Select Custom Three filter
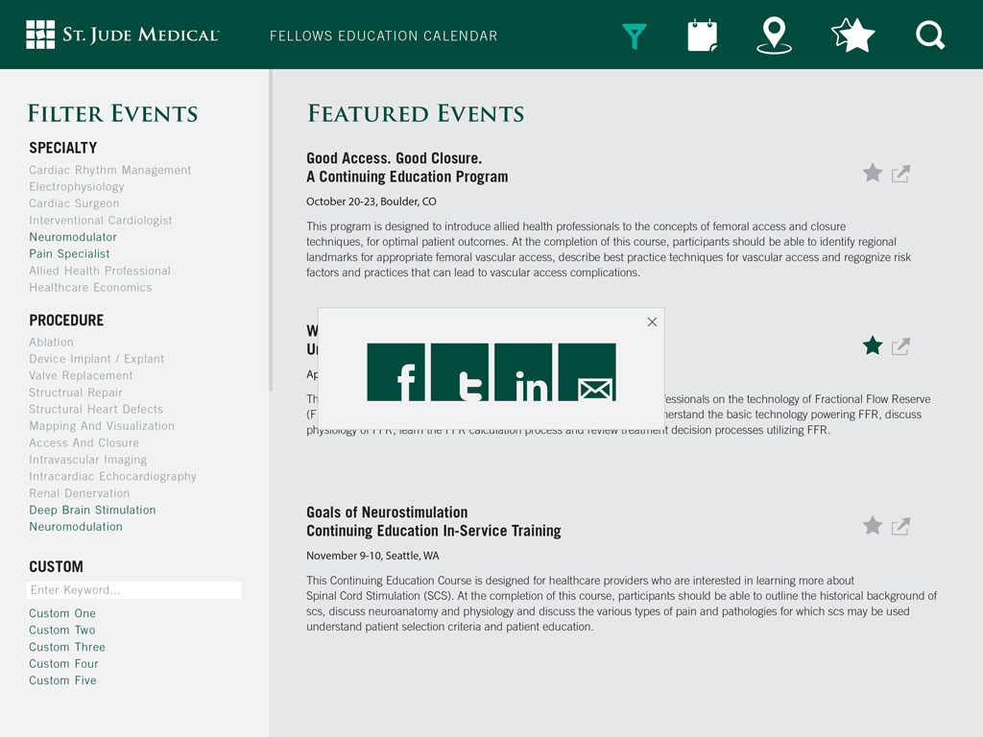This screenshot has width=983, height=737. [67, 647]
